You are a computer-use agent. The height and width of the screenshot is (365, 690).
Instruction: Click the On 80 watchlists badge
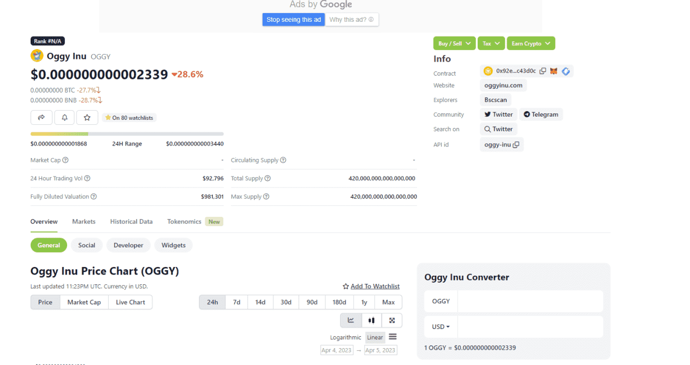click(129, 118)
